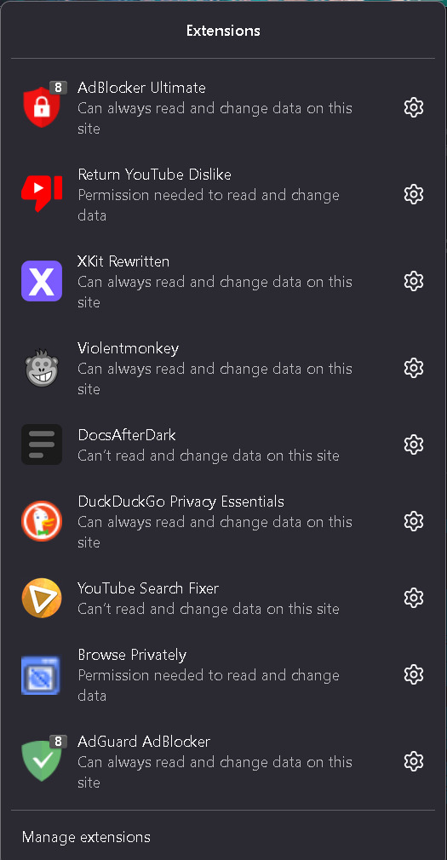
Task: Click the Manage extensions link
Action: (86, 837)
